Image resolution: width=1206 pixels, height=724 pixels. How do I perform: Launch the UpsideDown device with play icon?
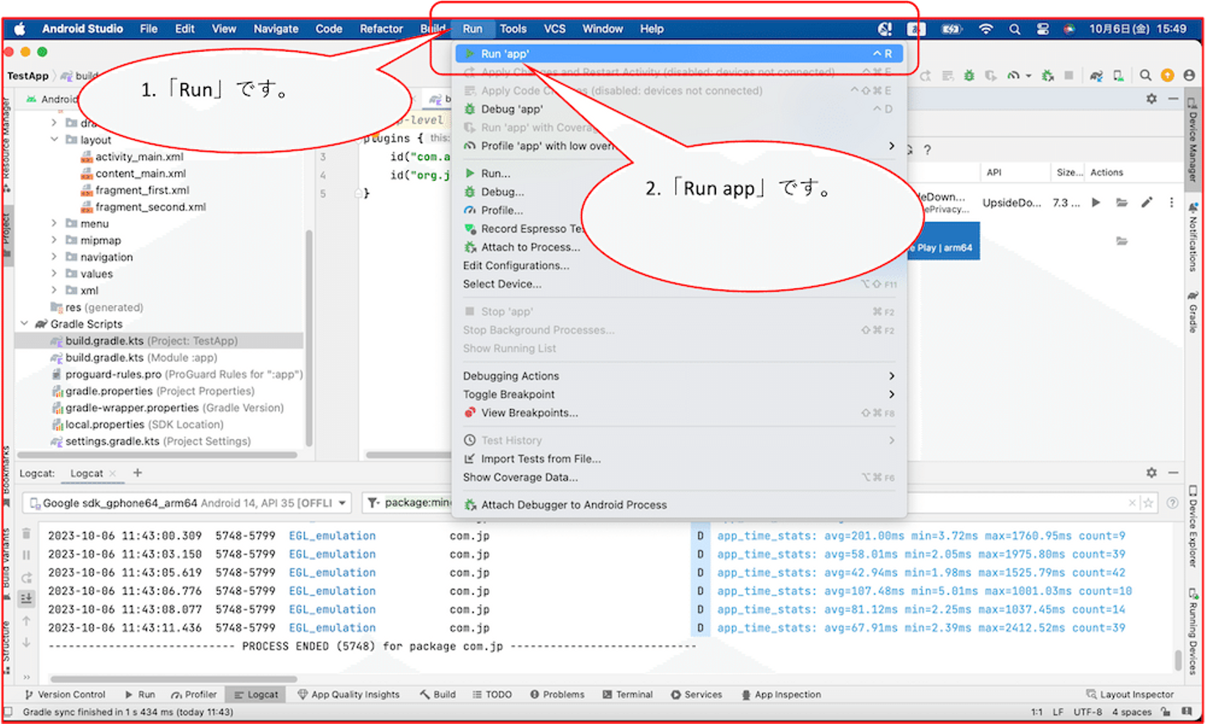pos(1095,203)
